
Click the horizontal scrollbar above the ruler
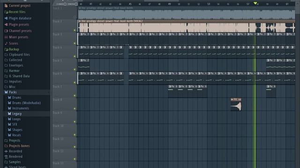[x=161, y=1]
